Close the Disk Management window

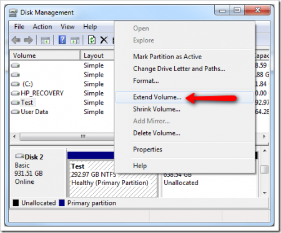click(x=257, y=11)
